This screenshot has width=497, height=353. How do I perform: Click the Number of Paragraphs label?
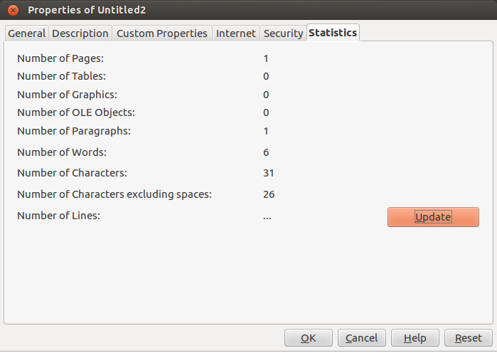click(74, 131)
